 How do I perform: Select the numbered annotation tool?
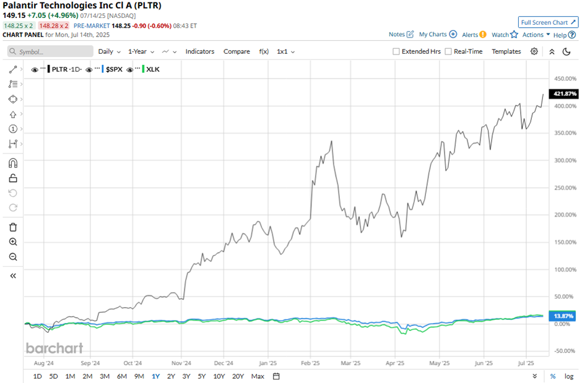[13, 129]
